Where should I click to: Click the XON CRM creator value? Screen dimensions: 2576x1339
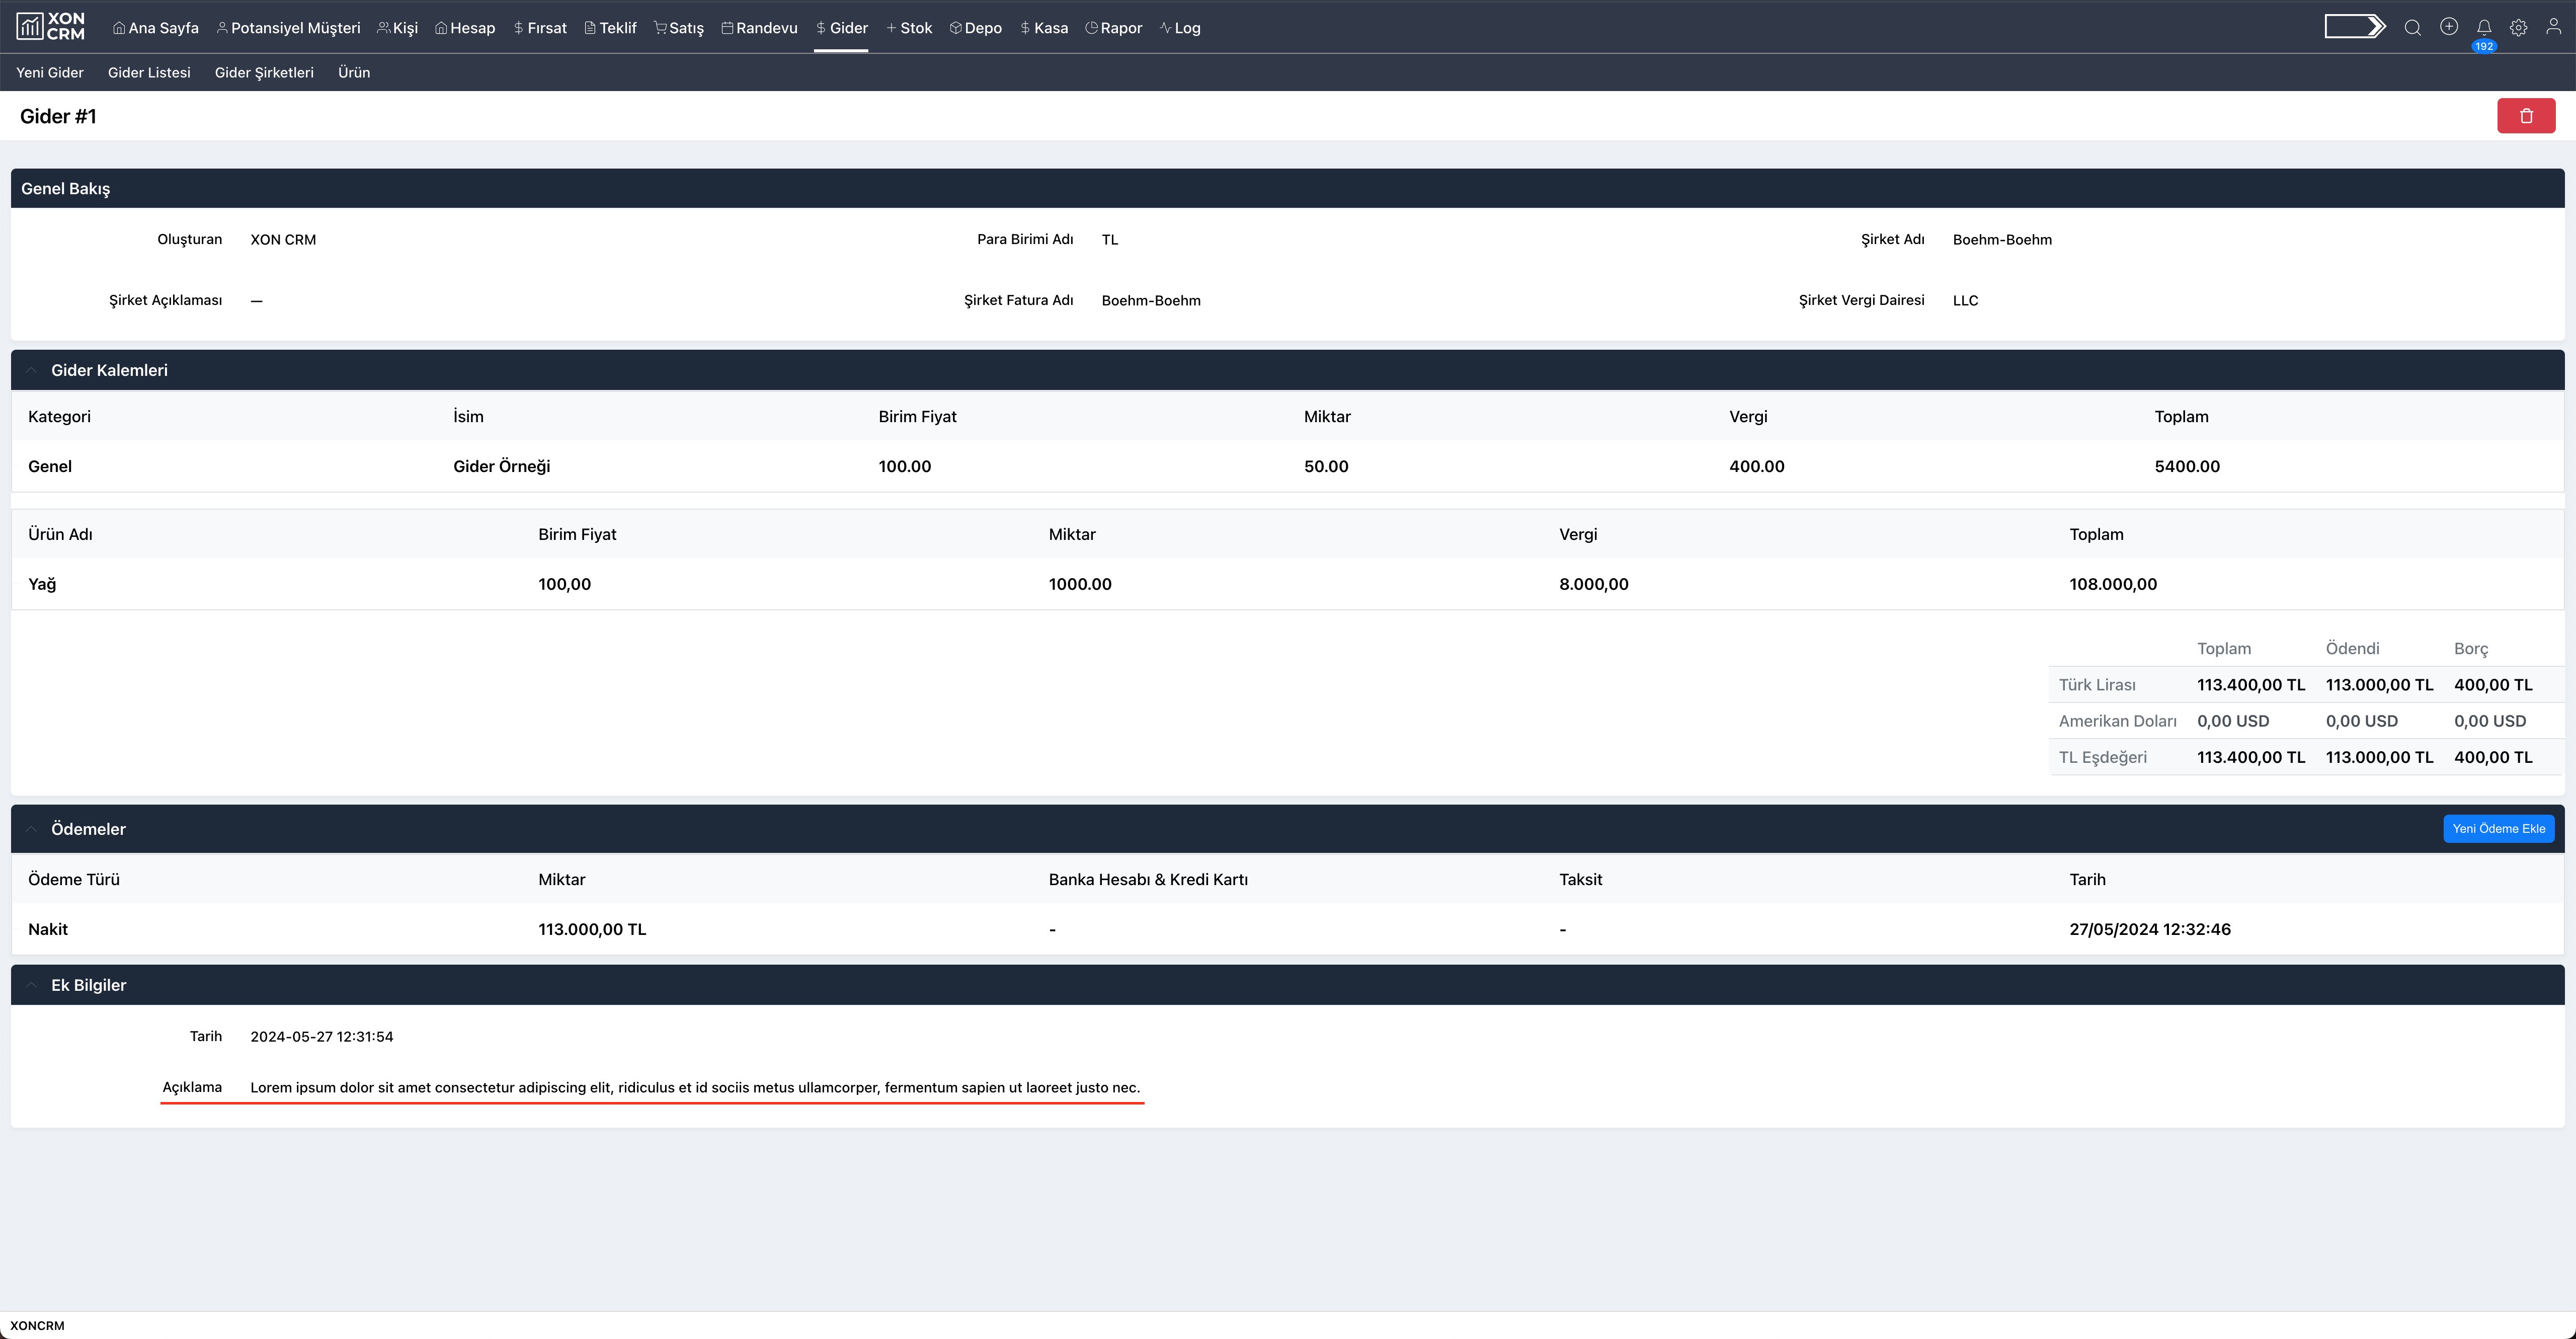283,239
